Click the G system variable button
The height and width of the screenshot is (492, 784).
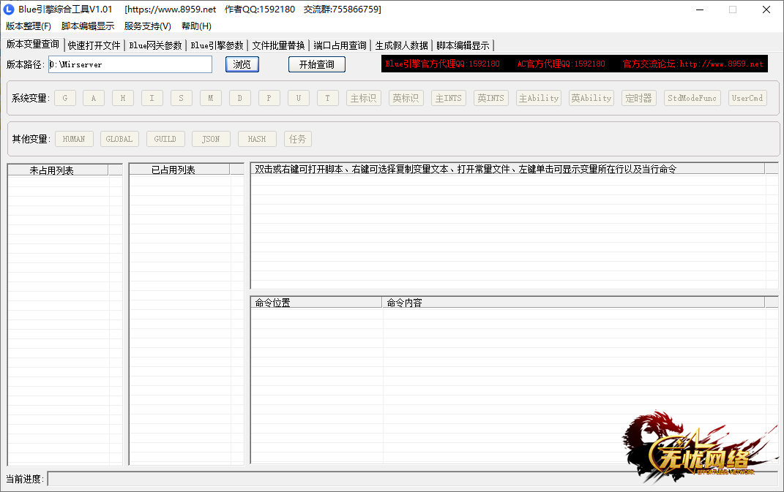pos(64,98)
